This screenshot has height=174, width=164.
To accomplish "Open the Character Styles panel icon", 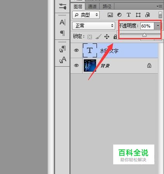I will [62, 60].
